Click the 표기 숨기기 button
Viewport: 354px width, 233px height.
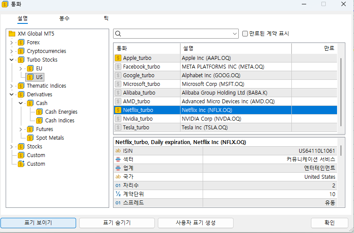(117, 223)
